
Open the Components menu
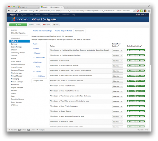[55, 15]
